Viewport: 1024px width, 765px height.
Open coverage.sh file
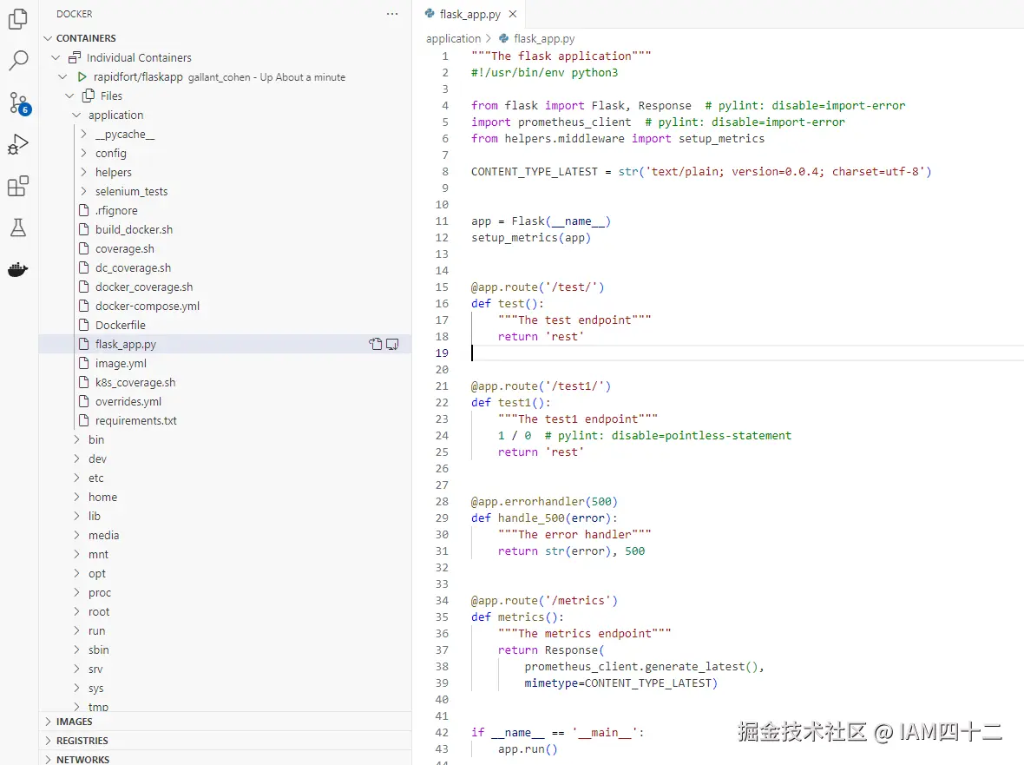click(125, 249)
